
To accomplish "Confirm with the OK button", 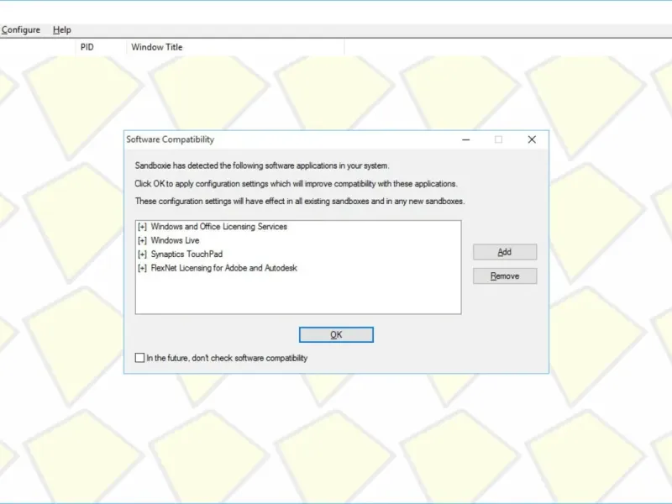I will tap(336, 334).
